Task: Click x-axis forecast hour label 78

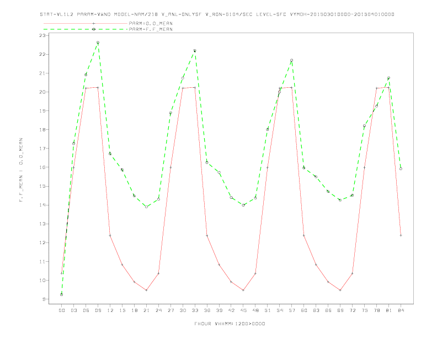Action: point(376,310)
